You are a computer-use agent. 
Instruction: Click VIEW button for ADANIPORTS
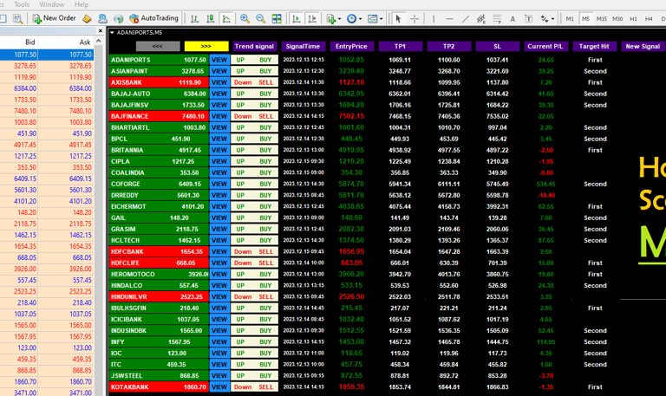click(219, 60)
